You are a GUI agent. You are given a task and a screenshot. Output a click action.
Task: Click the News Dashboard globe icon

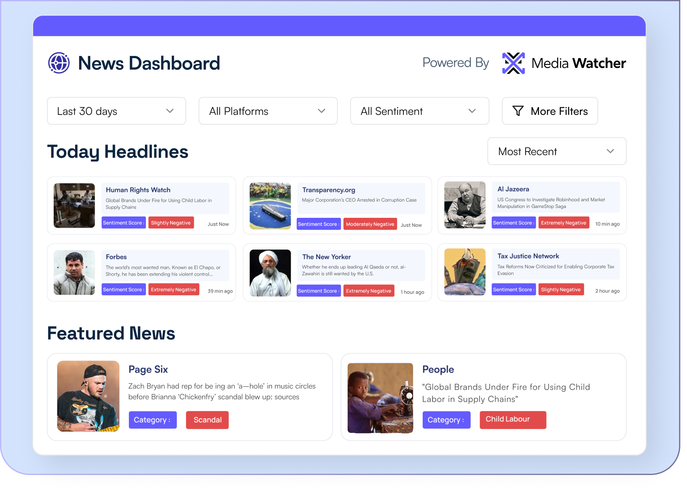pos(59,63)
